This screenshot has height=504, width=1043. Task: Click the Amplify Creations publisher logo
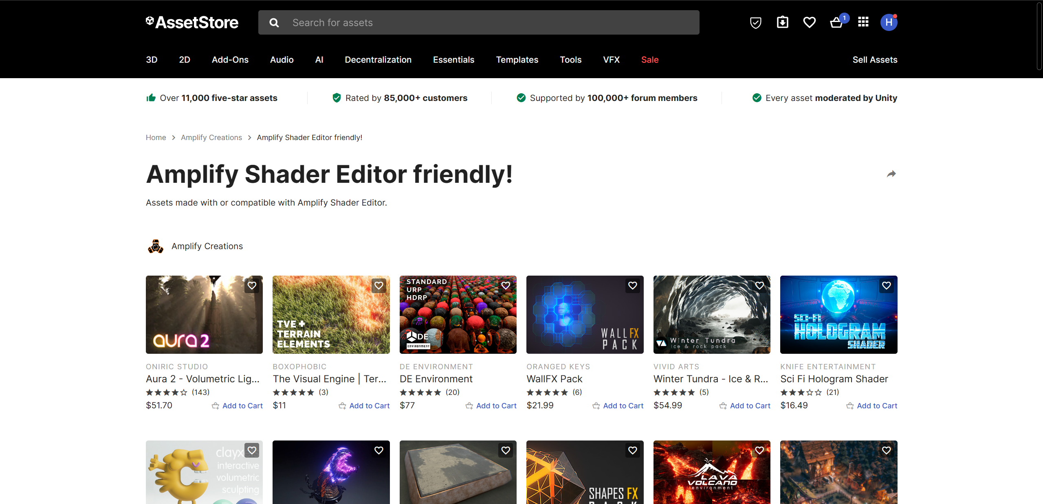pos(156,246)
